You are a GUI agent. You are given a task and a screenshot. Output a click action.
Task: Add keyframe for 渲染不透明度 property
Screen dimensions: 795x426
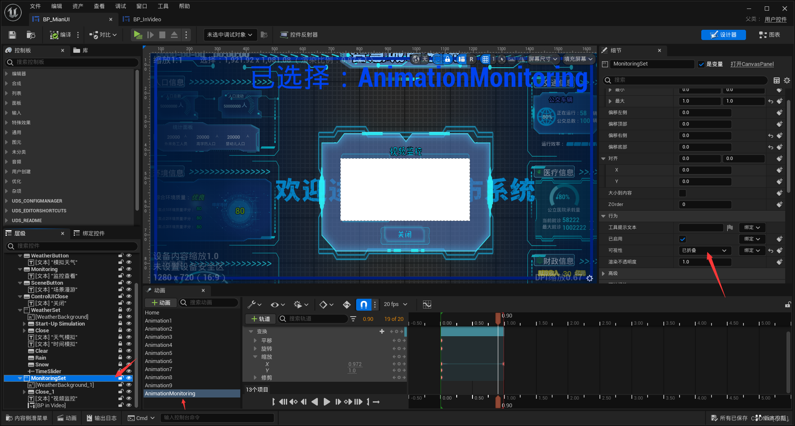pyautogui.click(x=780, y=262)
